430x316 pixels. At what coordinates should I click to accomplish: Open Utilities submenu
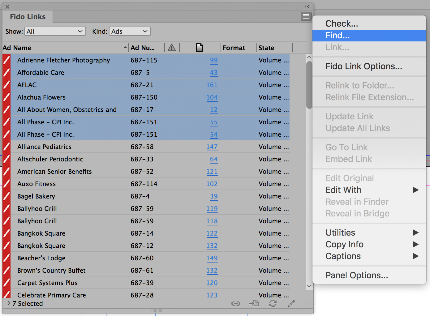coord(369,233)
